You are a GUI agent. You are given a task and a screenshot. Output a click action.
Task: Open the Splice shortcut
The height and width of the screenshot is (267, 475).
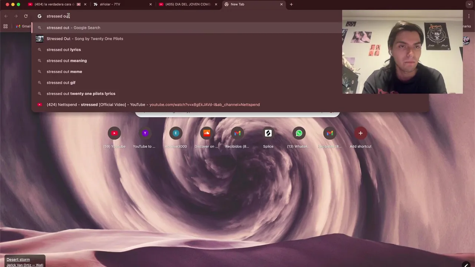(x=268, y=138)
